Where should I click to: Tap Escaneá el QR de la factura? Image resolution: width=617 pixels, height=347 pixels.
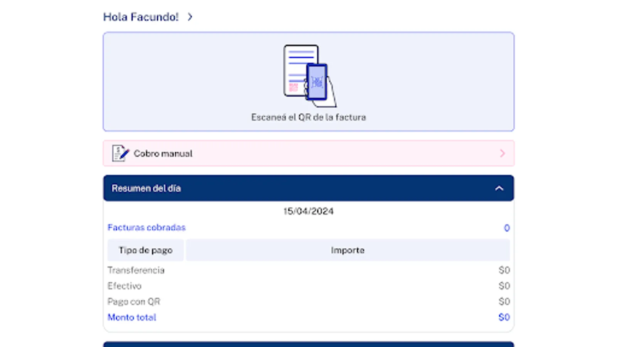point(308,117)
